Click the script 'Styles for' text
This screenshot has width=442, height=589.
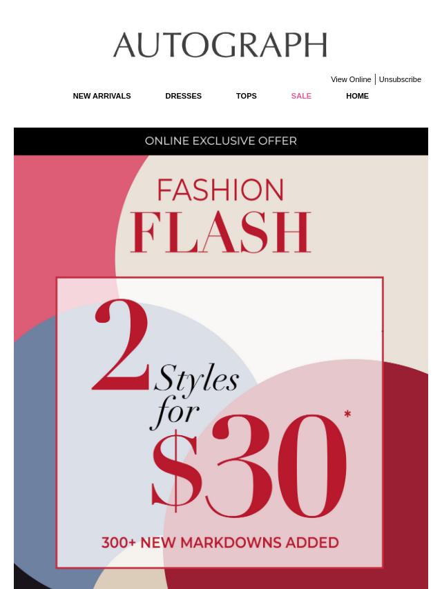pos(195,397)
